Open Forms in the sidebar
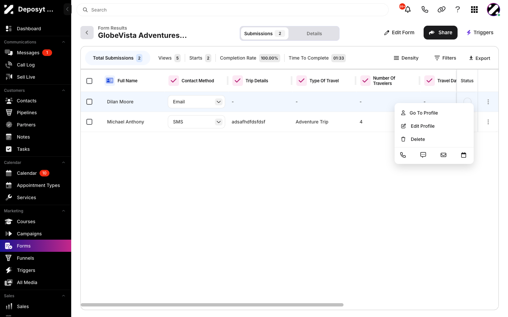The image size is (508, 317). pyautogui.click(x=36, y=246)
